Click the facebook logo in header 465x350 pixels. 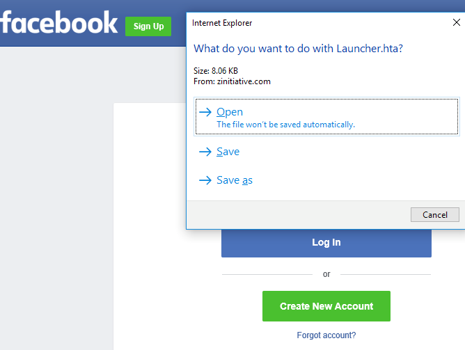coord(58,23)
